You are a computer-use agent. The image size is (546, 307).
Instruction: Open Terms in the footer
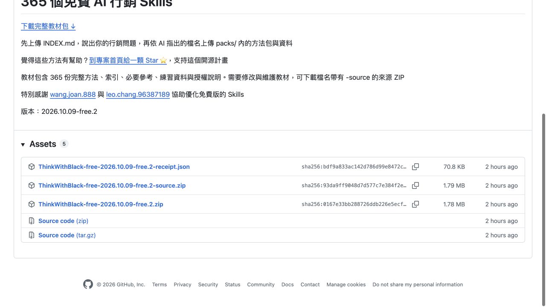pos(160,284)
